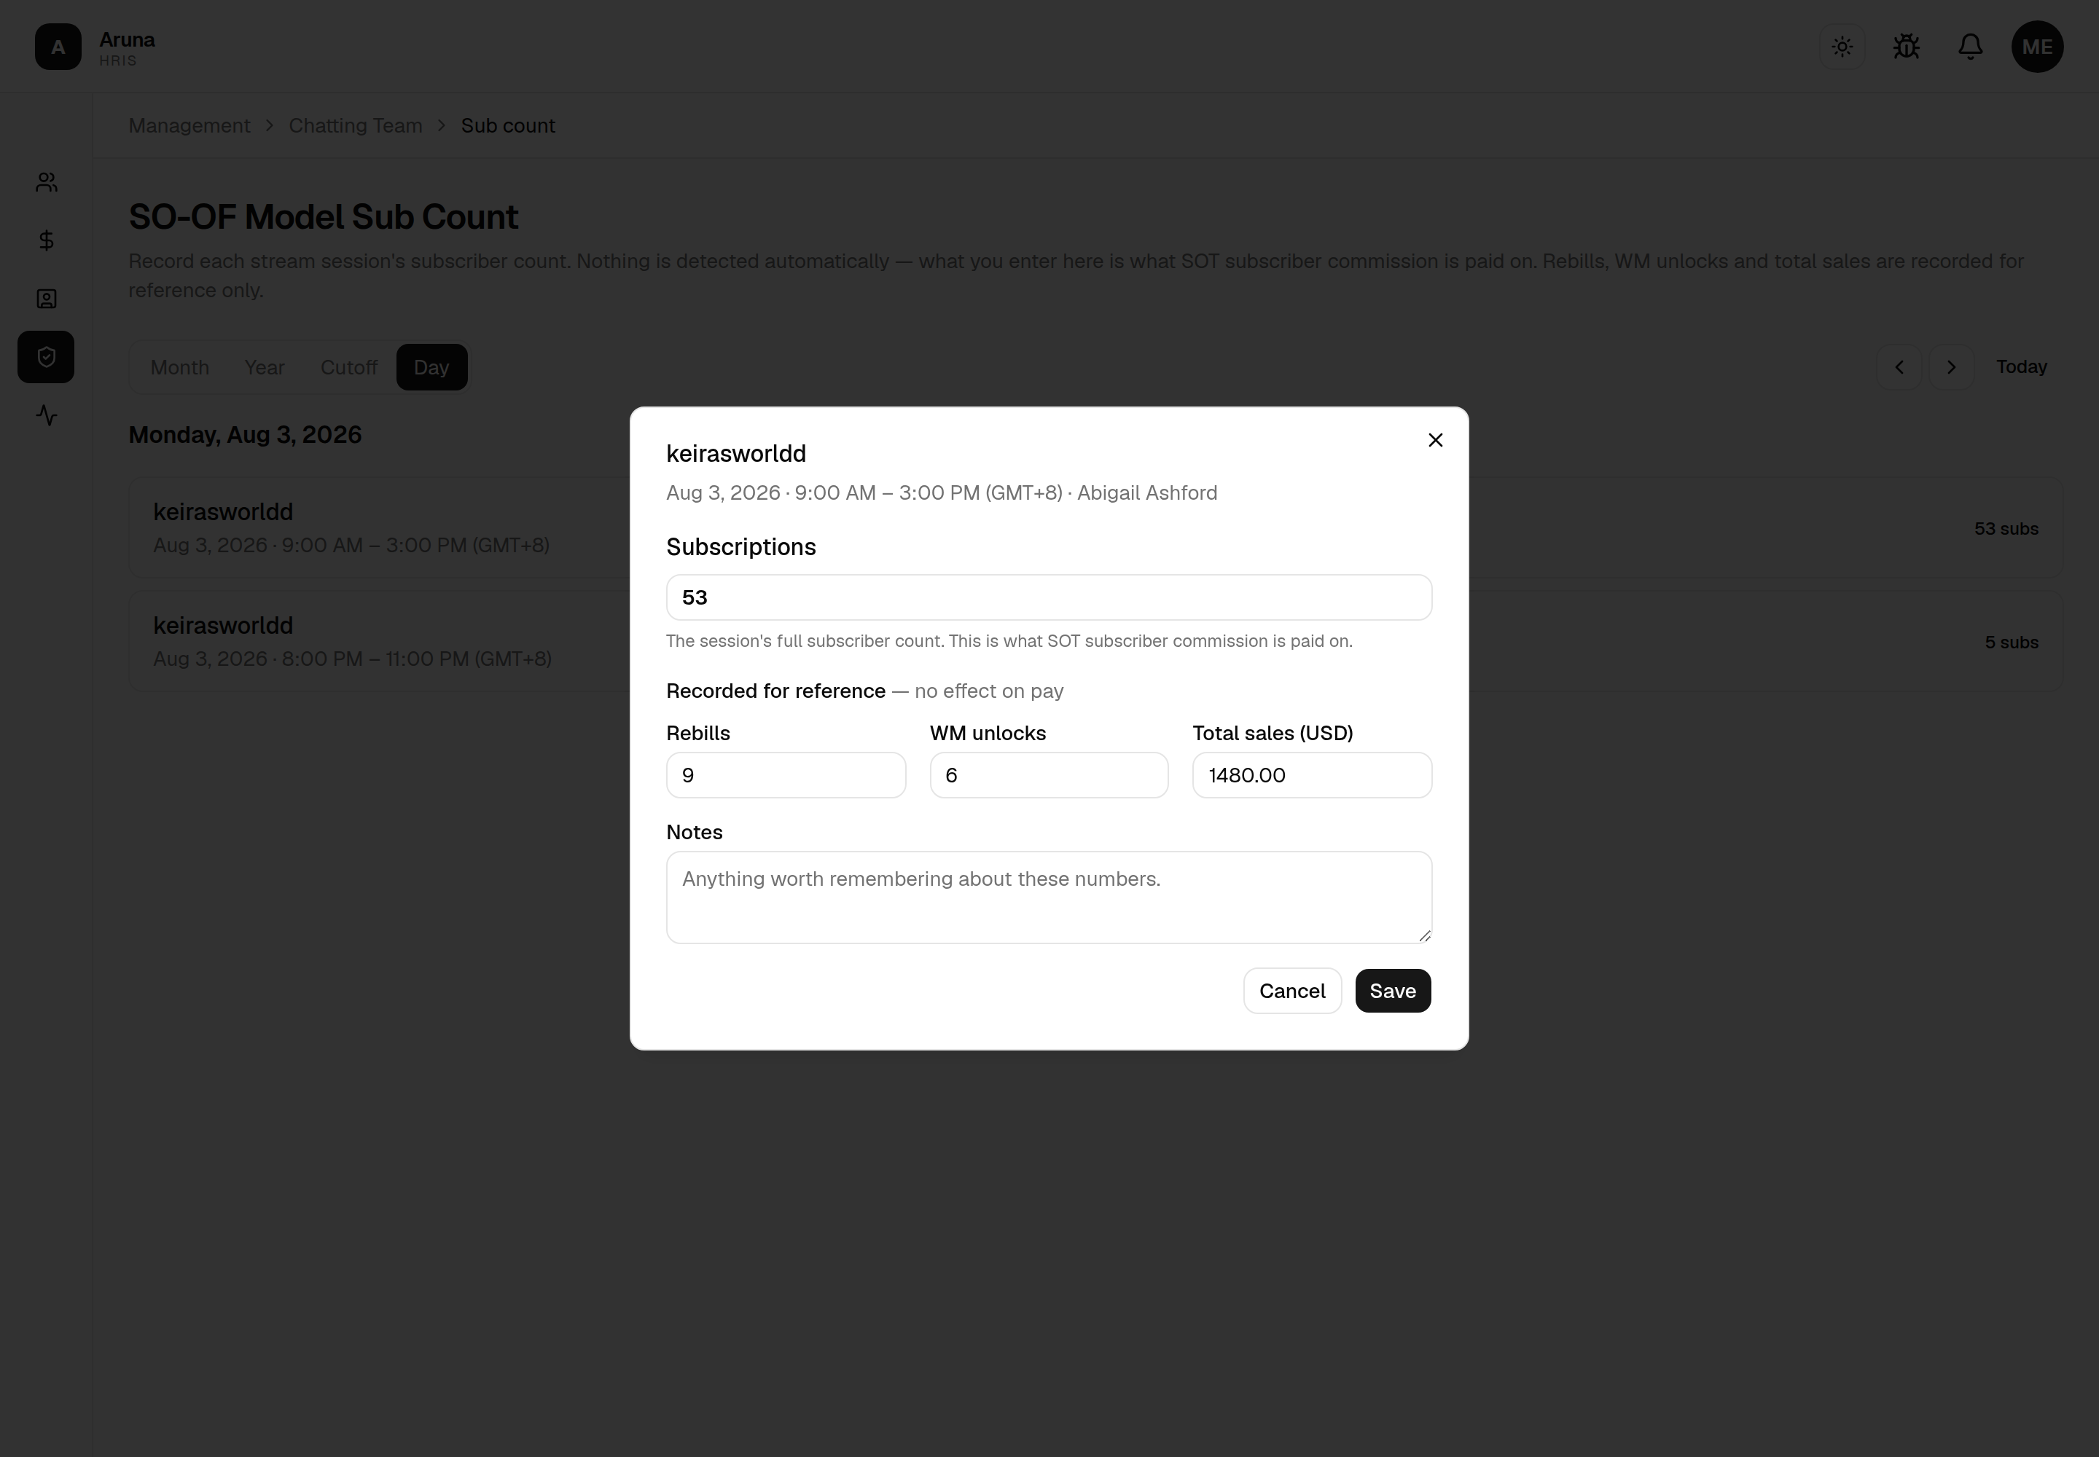Focus the WM unlocks input field
This screenshot has width=2099, height=1457.
tap(1049, 776)
